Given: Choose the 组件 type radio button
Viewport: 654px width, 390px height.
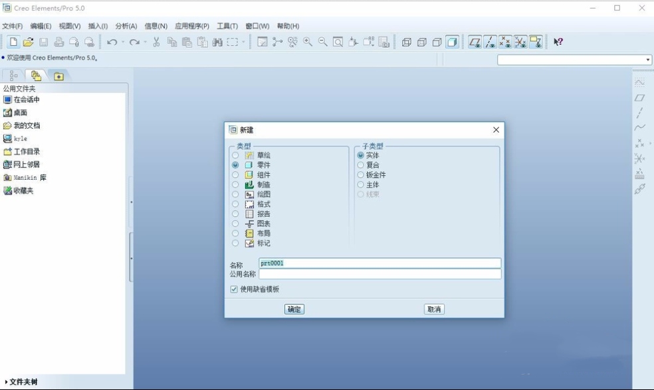Looking at the screenshot, I should point(235,175).
